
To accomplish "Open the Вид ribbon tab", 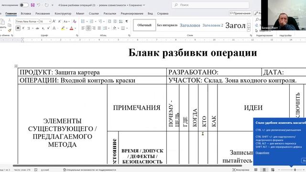I will tap(150, 13).
